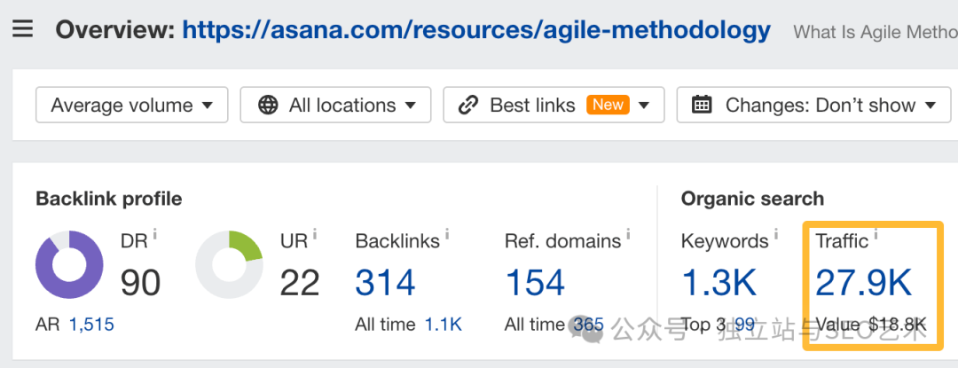Click the info icon next to Traffic
The width and height of the screenshot is (958, 368).
[x=876, y=232]
